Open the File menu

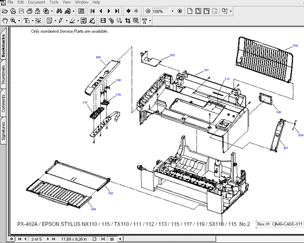click(x=10, y=2)
